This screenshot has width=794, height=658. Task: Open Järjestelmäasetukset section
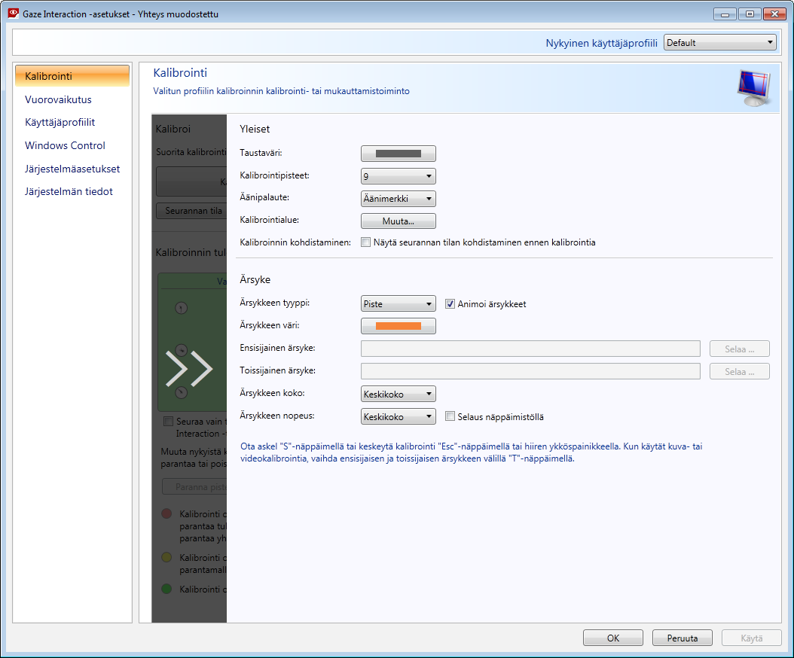pos(72,169)
